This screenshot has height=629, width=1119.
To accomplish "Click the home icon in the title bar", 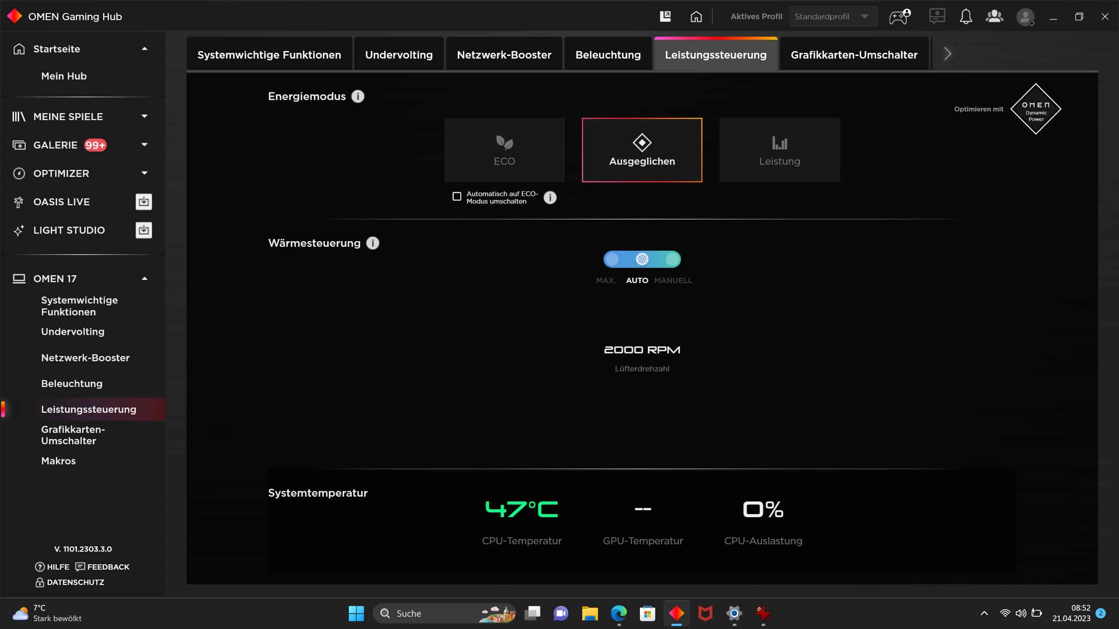I will pyautogui.click(x=696, y=17).
